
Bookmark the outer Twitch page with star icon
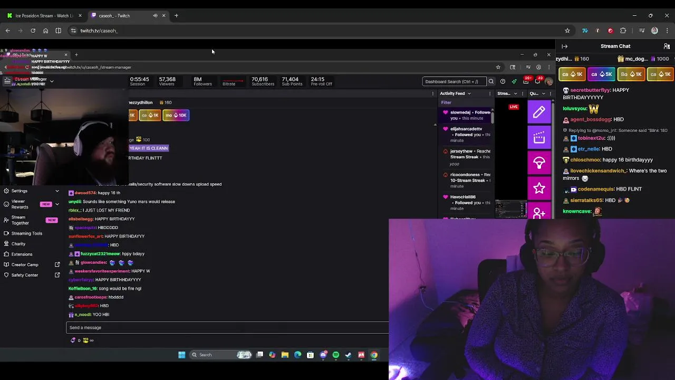coord(567,31)
